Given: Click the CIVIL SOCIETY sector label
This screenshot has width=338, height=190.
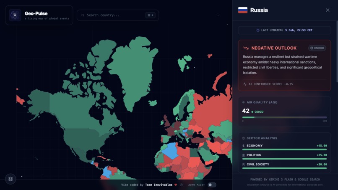Looking at the screenshot, I should [258, 165].
